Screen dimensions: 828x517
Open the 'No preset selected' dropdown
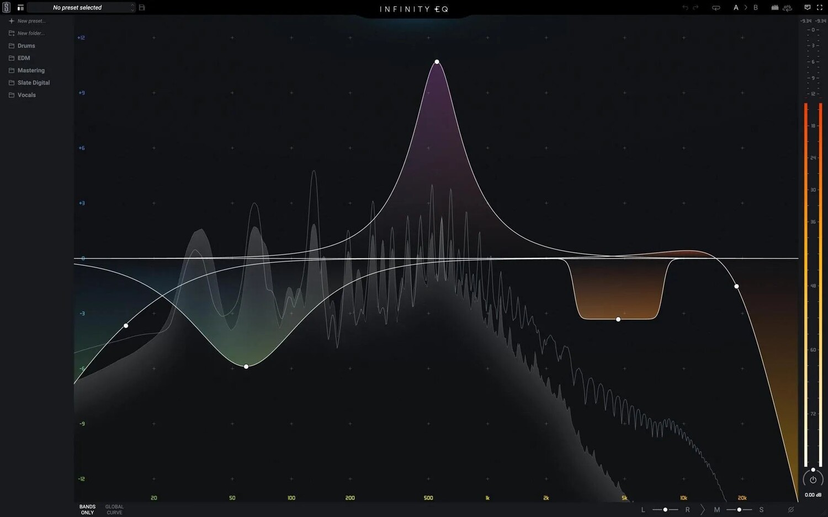81,8
